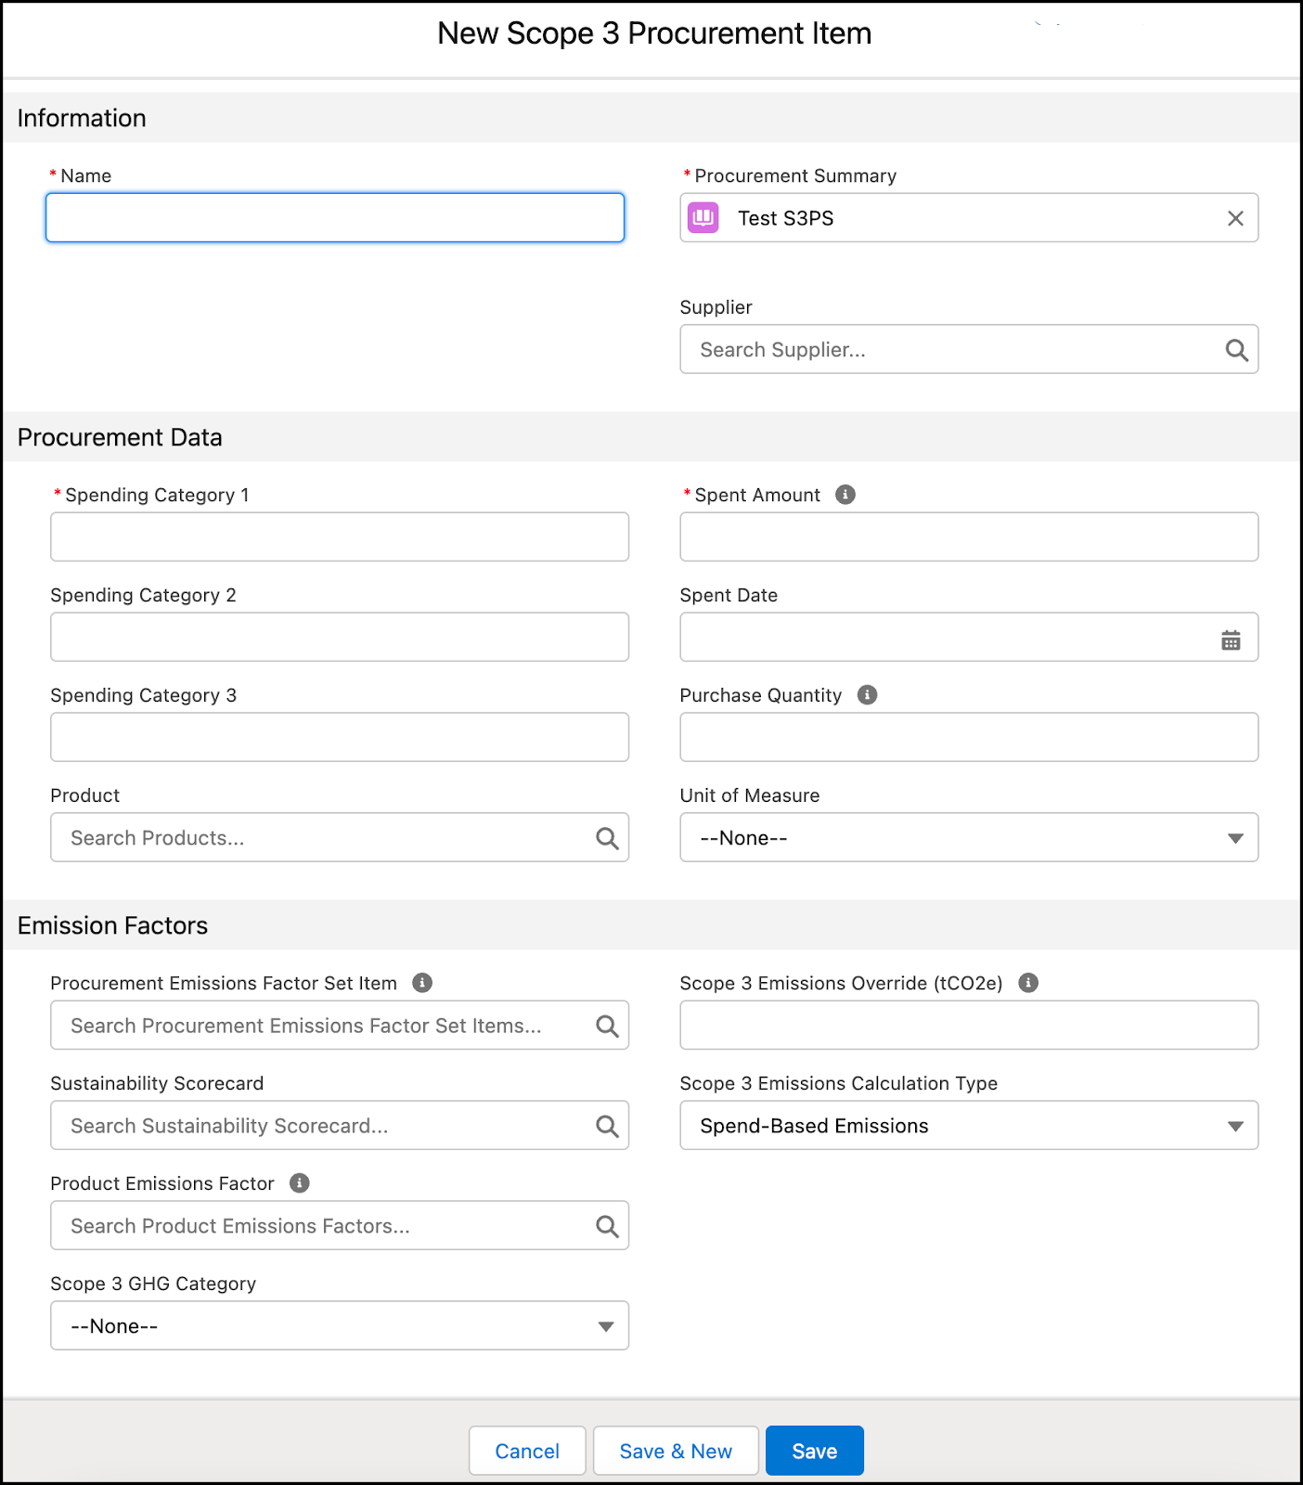Click the Supplier search magnifier icon
The height and width of the screenshot is (1485, 1303).
pos(1236,350)
